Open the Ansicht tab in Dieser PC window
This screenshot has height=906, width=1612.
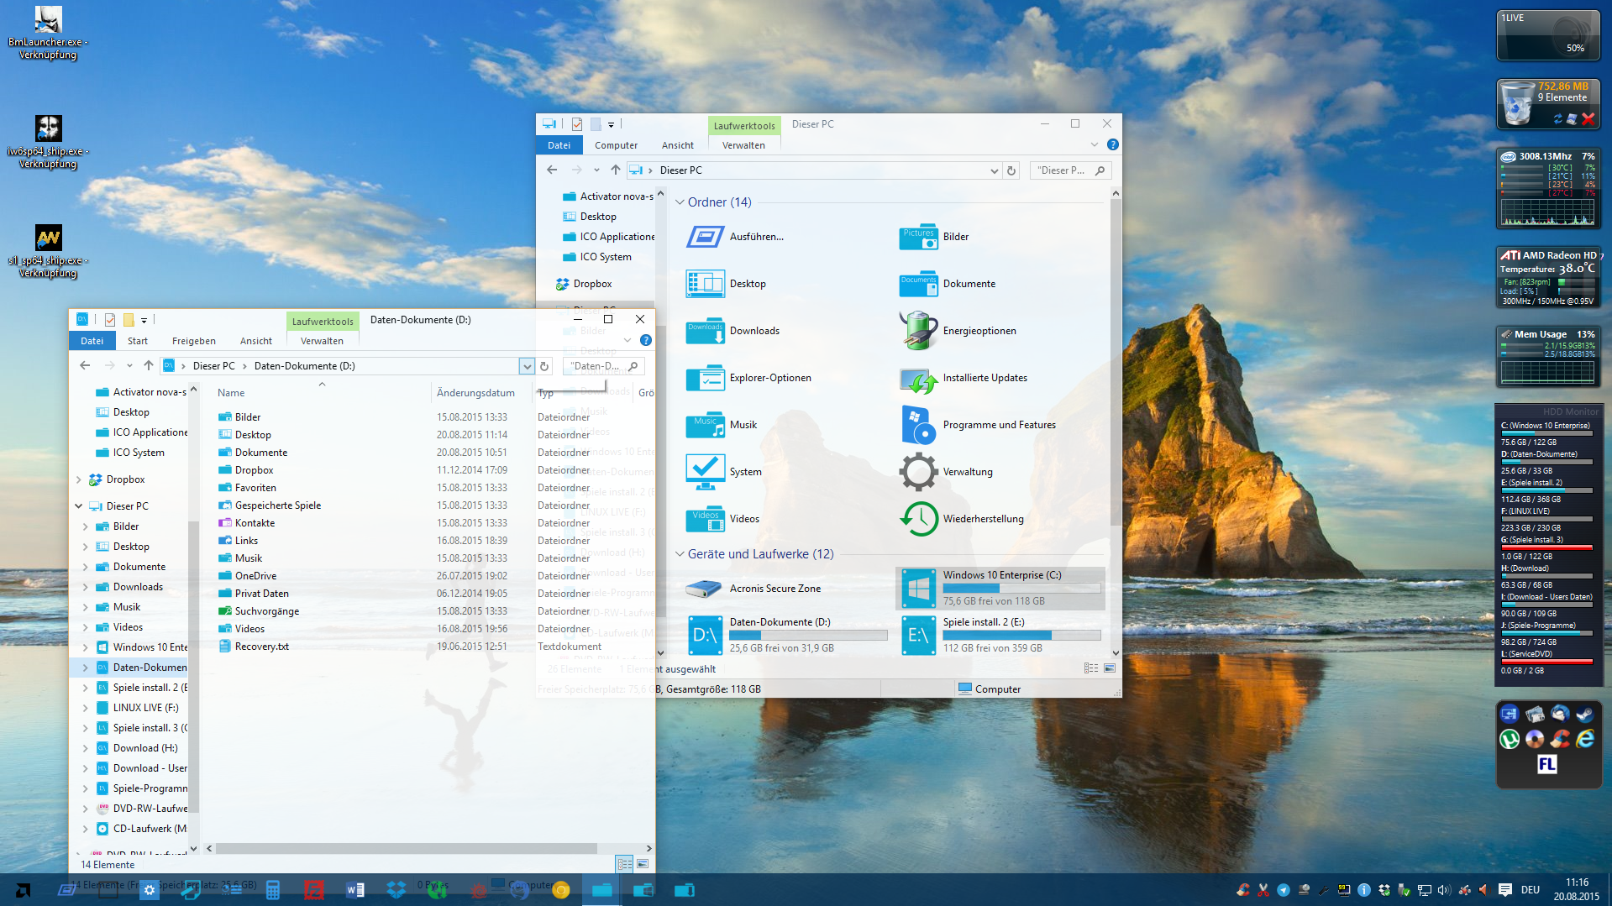tap(677, 145)
